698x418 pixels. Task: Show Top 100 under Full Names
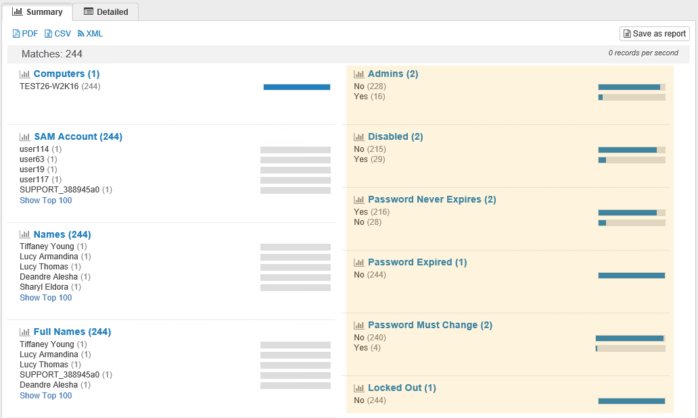pyautogui.click(x=45, y=396)
